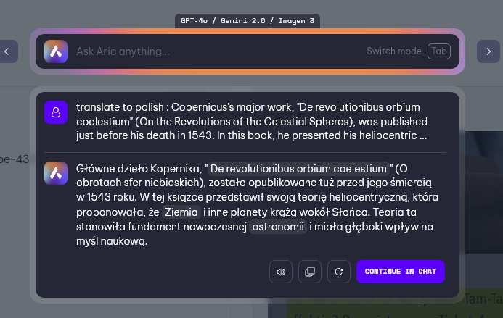
Task: Click the Switch mode label
Action: [393, 51]
